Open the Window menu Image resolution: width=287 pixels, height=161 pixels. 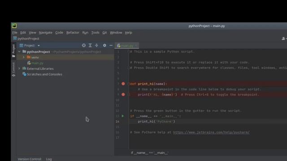point(116,33)
